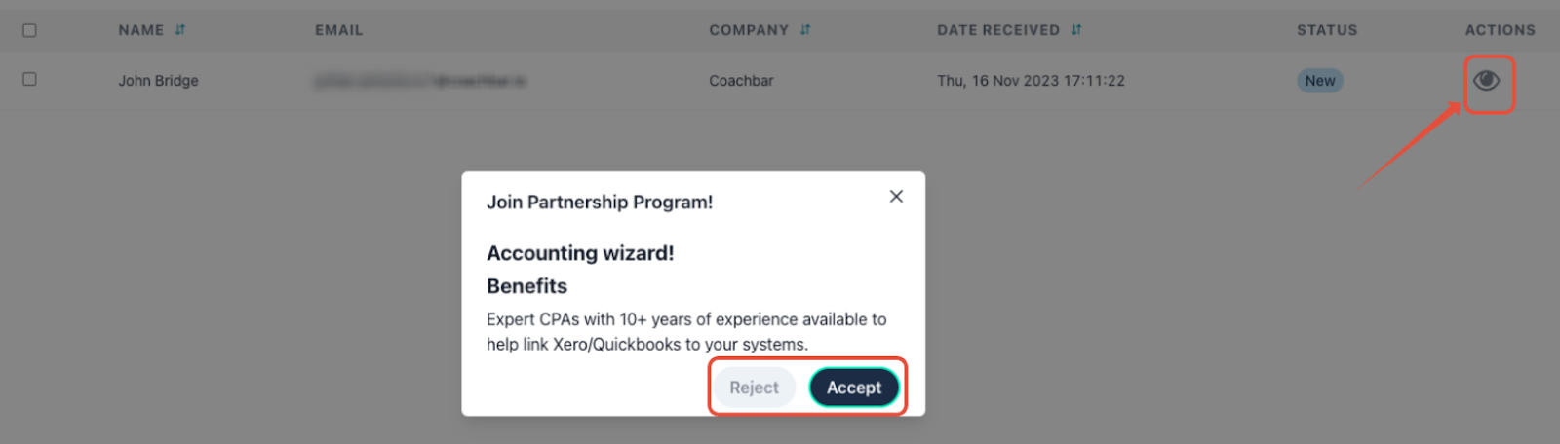Sort by company using sort arrows icon
The height and width of the screenshot is (444, 1560).
pos(805,30)
